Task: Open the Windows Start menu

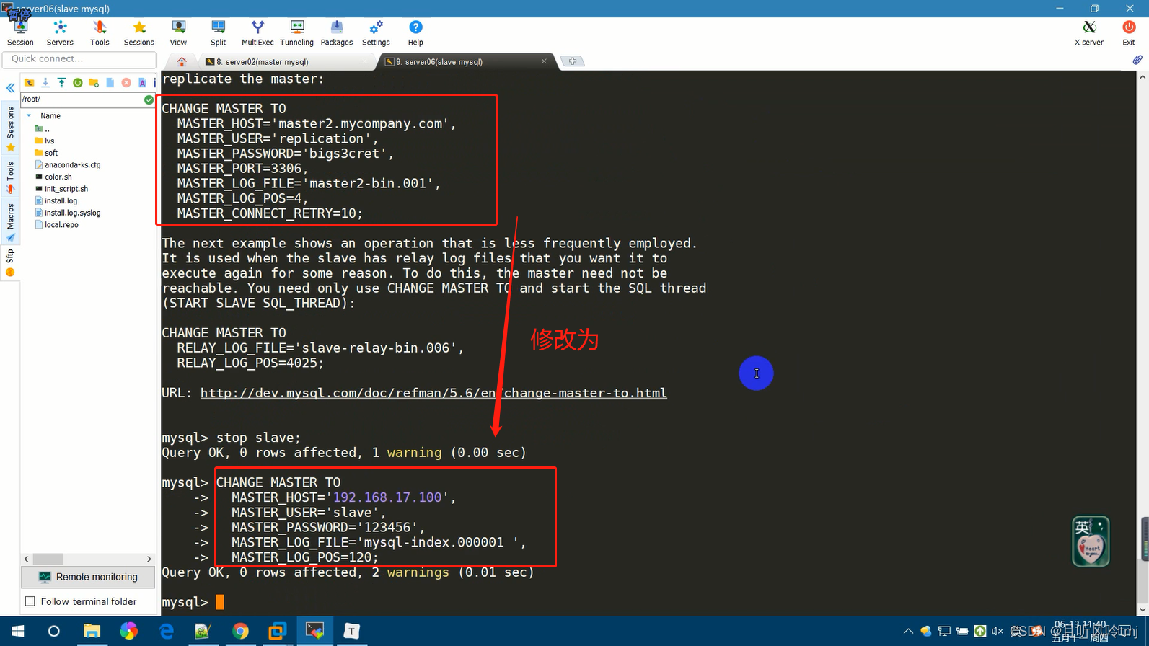Action: pos(18,632)
